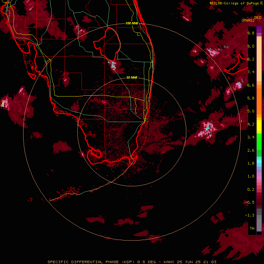Click the KAMX station identifier

tap(169, 262)
